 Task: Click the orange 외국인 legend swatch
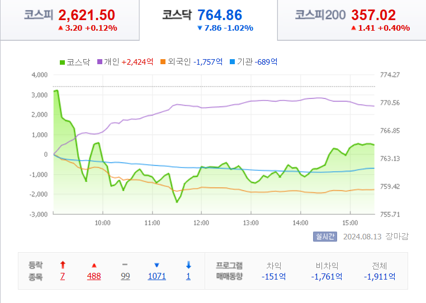pyautogui.click(x=163, y=62)
